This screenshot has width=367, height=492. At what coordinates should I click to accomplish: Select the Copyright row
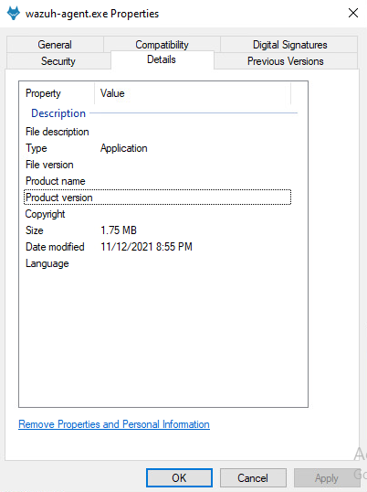pos(158,214)
